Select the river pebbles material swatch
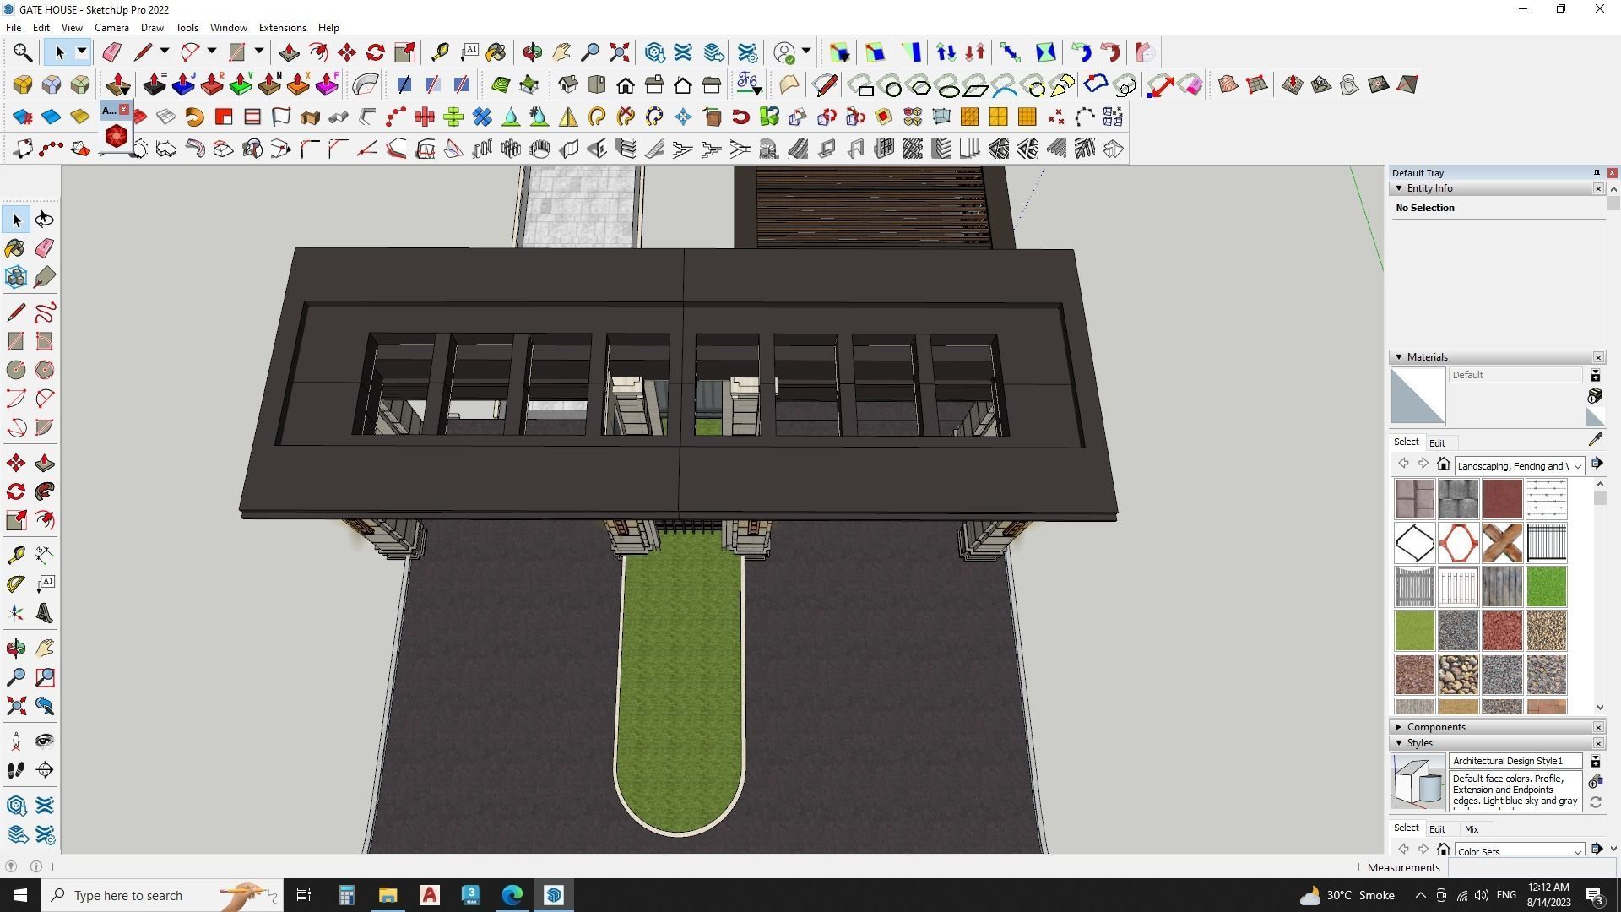 pos(1458,675)
